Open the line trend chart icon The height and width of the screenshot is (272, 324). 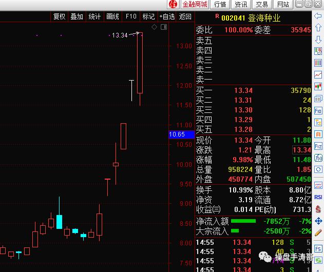318,74
